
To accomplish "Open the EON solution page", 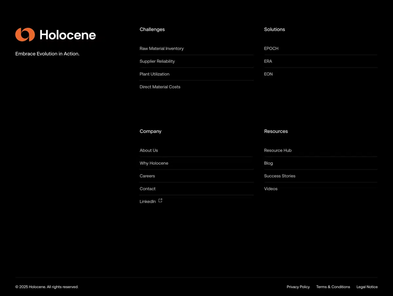I will tap(268, 74).
